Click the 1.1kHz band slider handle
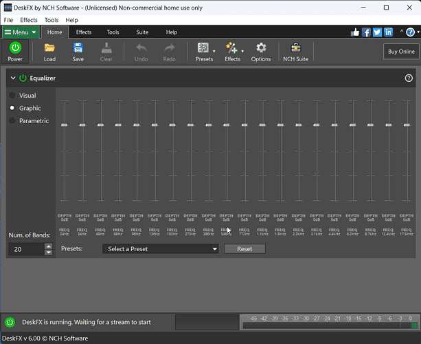421x344 pixels. (x=262, y=125)
